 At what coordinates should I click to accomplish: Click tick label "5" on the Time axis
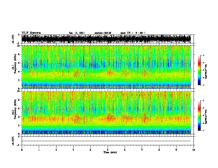point(108,150)
